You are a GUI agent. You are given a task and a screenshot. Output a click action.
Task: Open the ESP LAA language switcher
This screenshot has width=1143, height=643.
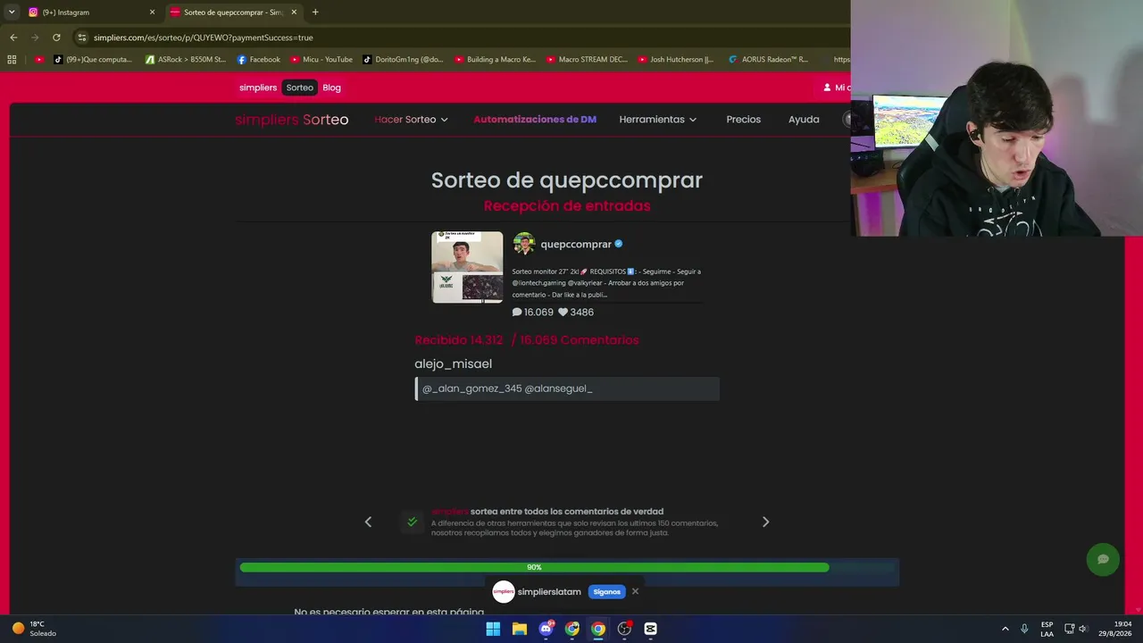(1047, 629)
